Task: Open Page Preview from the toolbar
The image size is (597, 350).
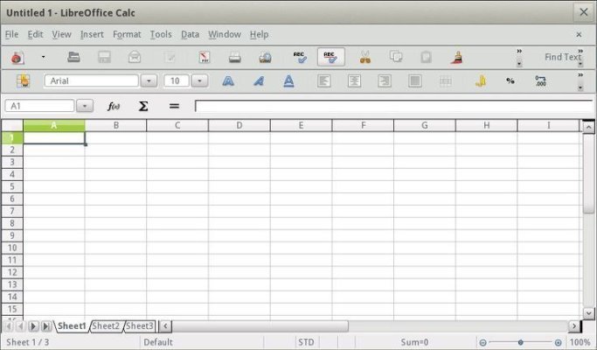Action: coord(265,57)
